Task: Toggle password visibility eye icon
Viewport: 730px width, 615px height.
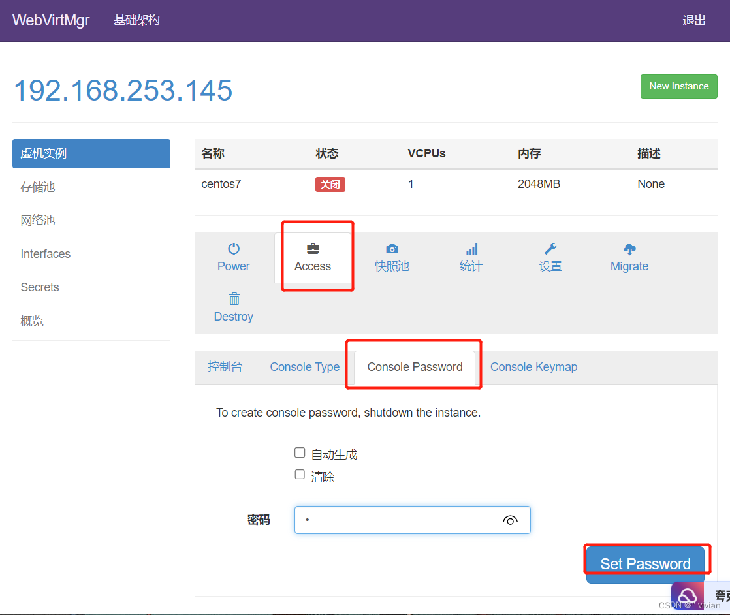Action: [510, 520]
